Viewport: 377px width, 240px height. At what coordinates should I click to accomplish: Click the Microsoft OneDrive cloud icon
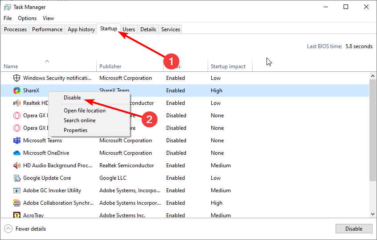point(17,153)
